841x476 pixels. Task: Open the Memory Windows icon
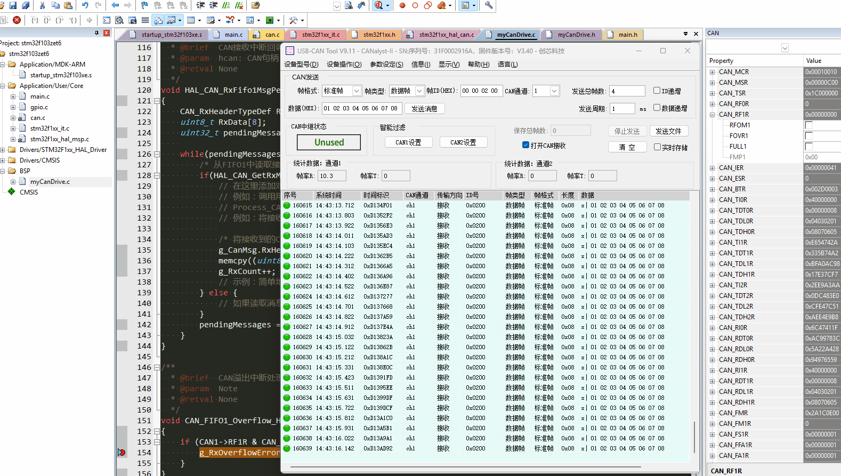pos(191,20)
